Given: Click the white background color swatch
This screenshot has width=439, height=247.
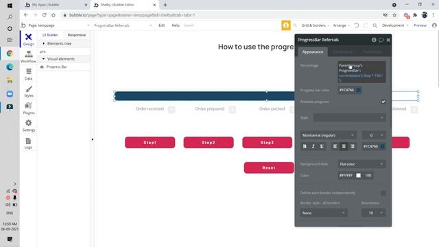Looking at the screenshot, I should (x=358, y=176).
